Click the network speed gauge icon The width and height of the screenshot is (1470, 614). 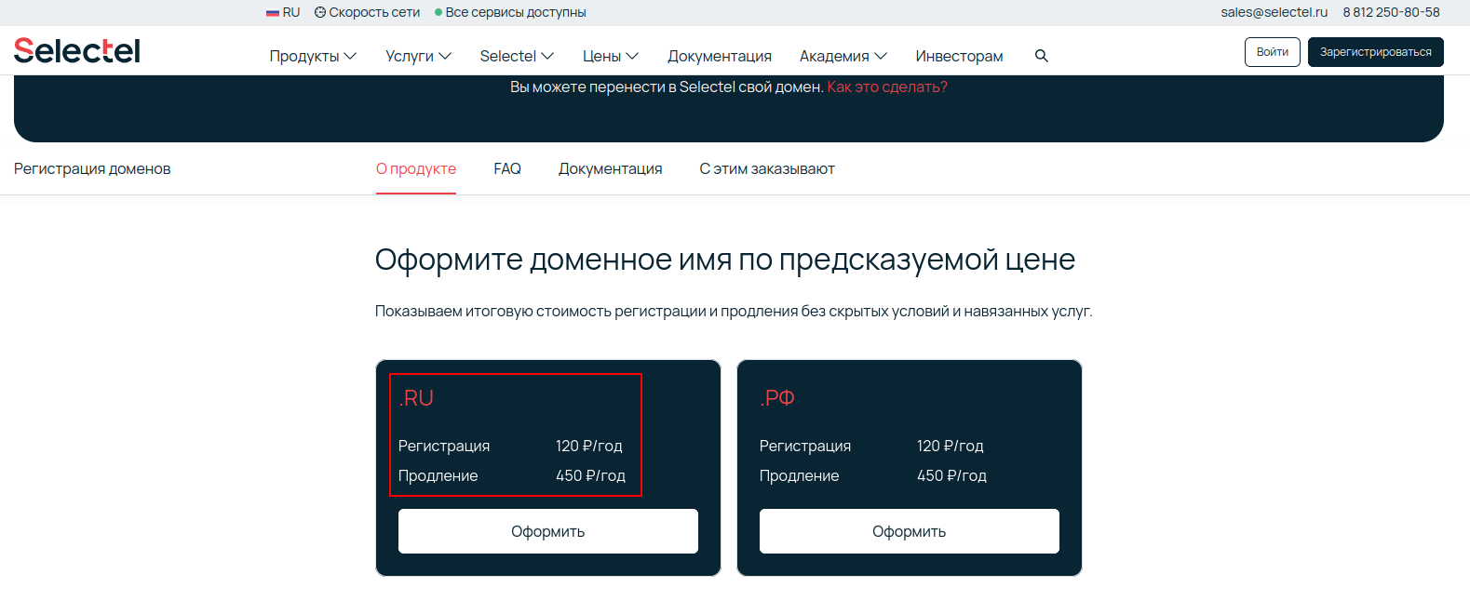(x=320, y=13)
